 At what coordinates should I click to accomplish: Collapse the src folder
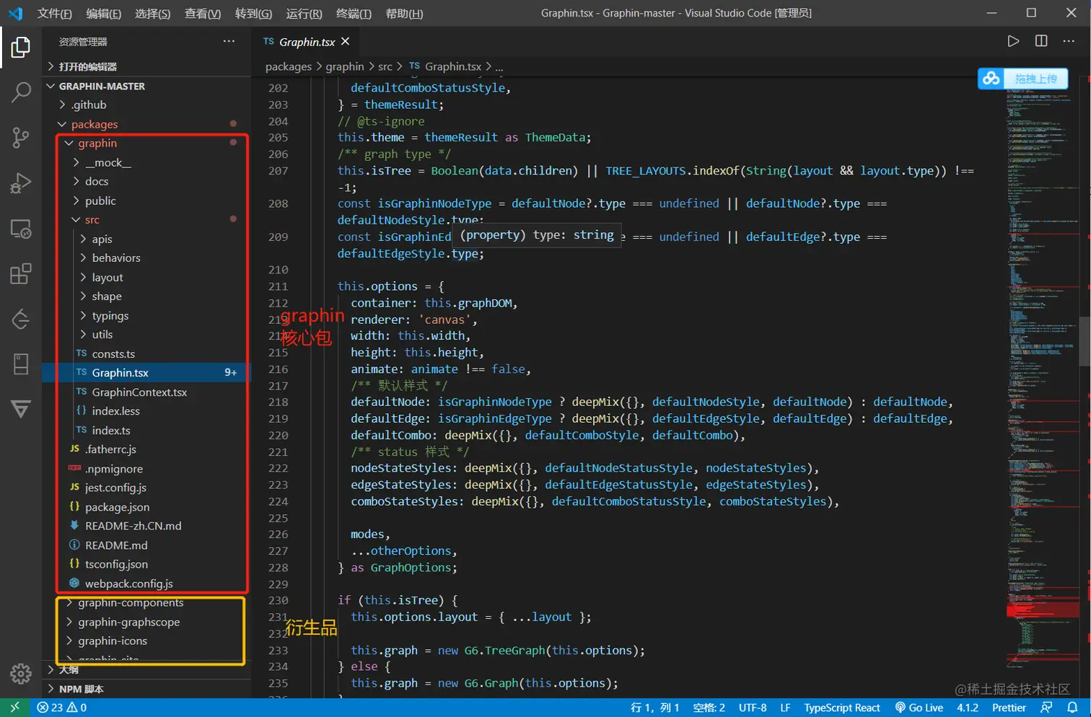(x=146, y=219)
